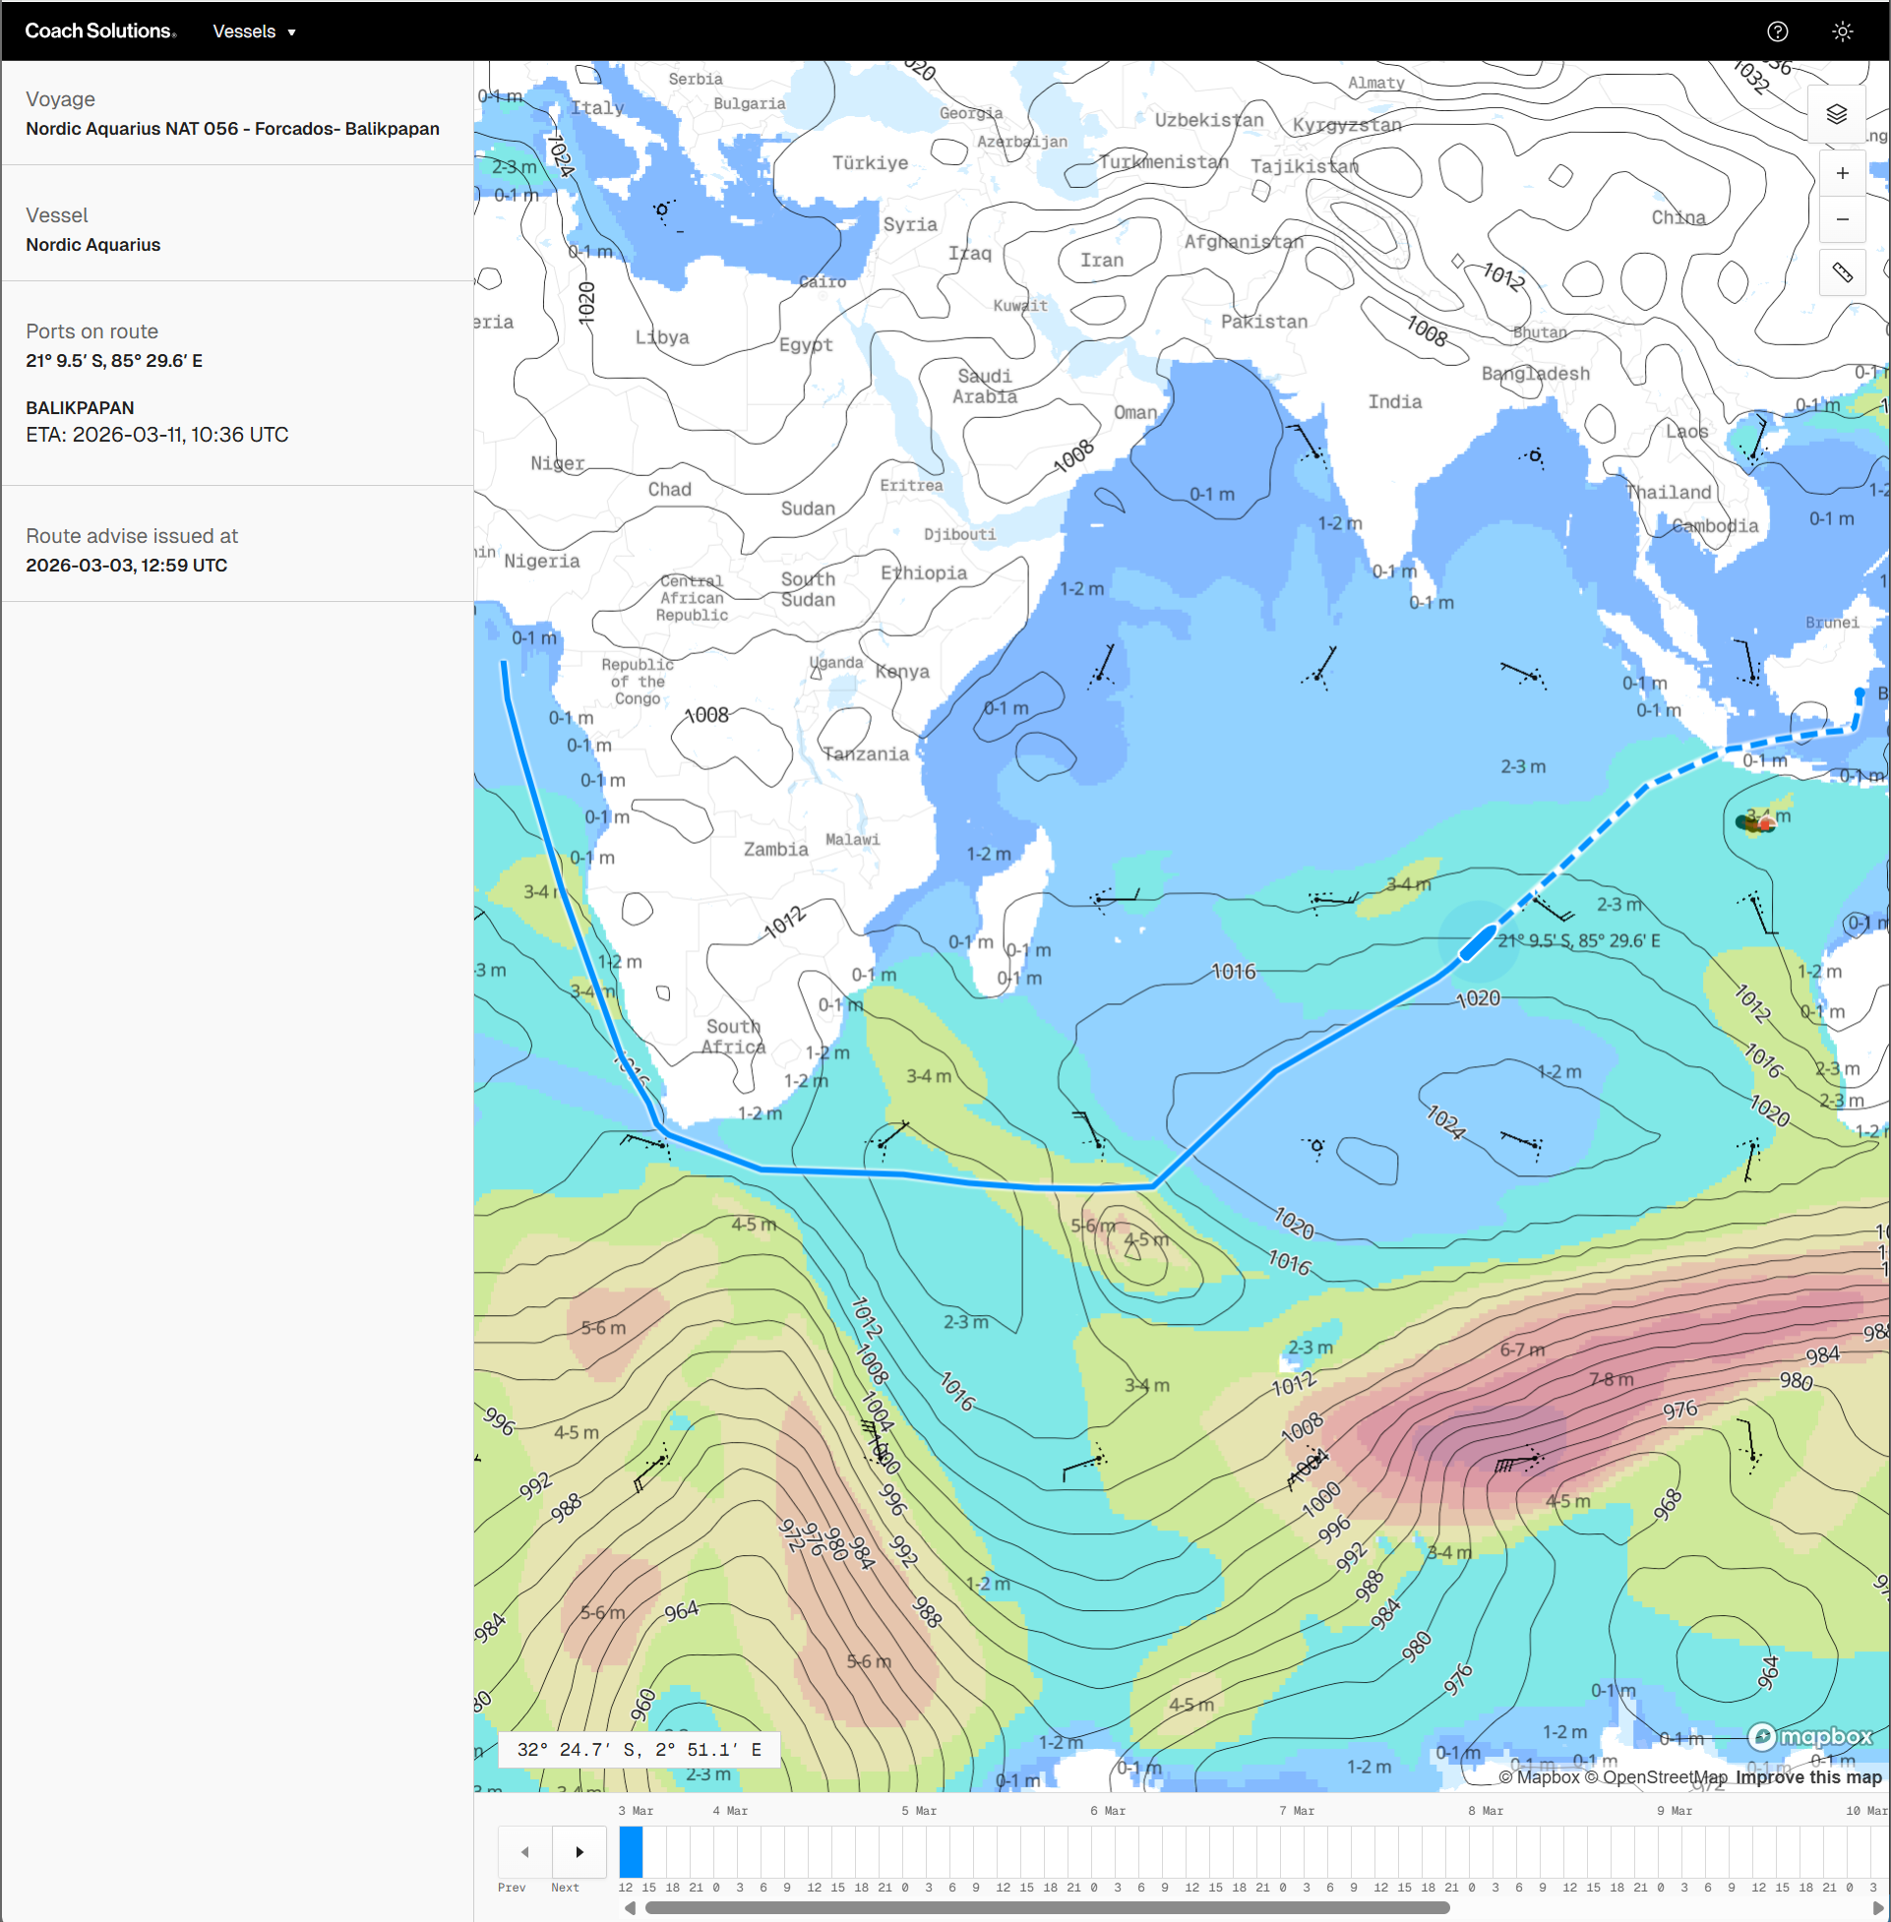Zoom in on the map
This screenshot has height=1922, width=1891.
1843,173
